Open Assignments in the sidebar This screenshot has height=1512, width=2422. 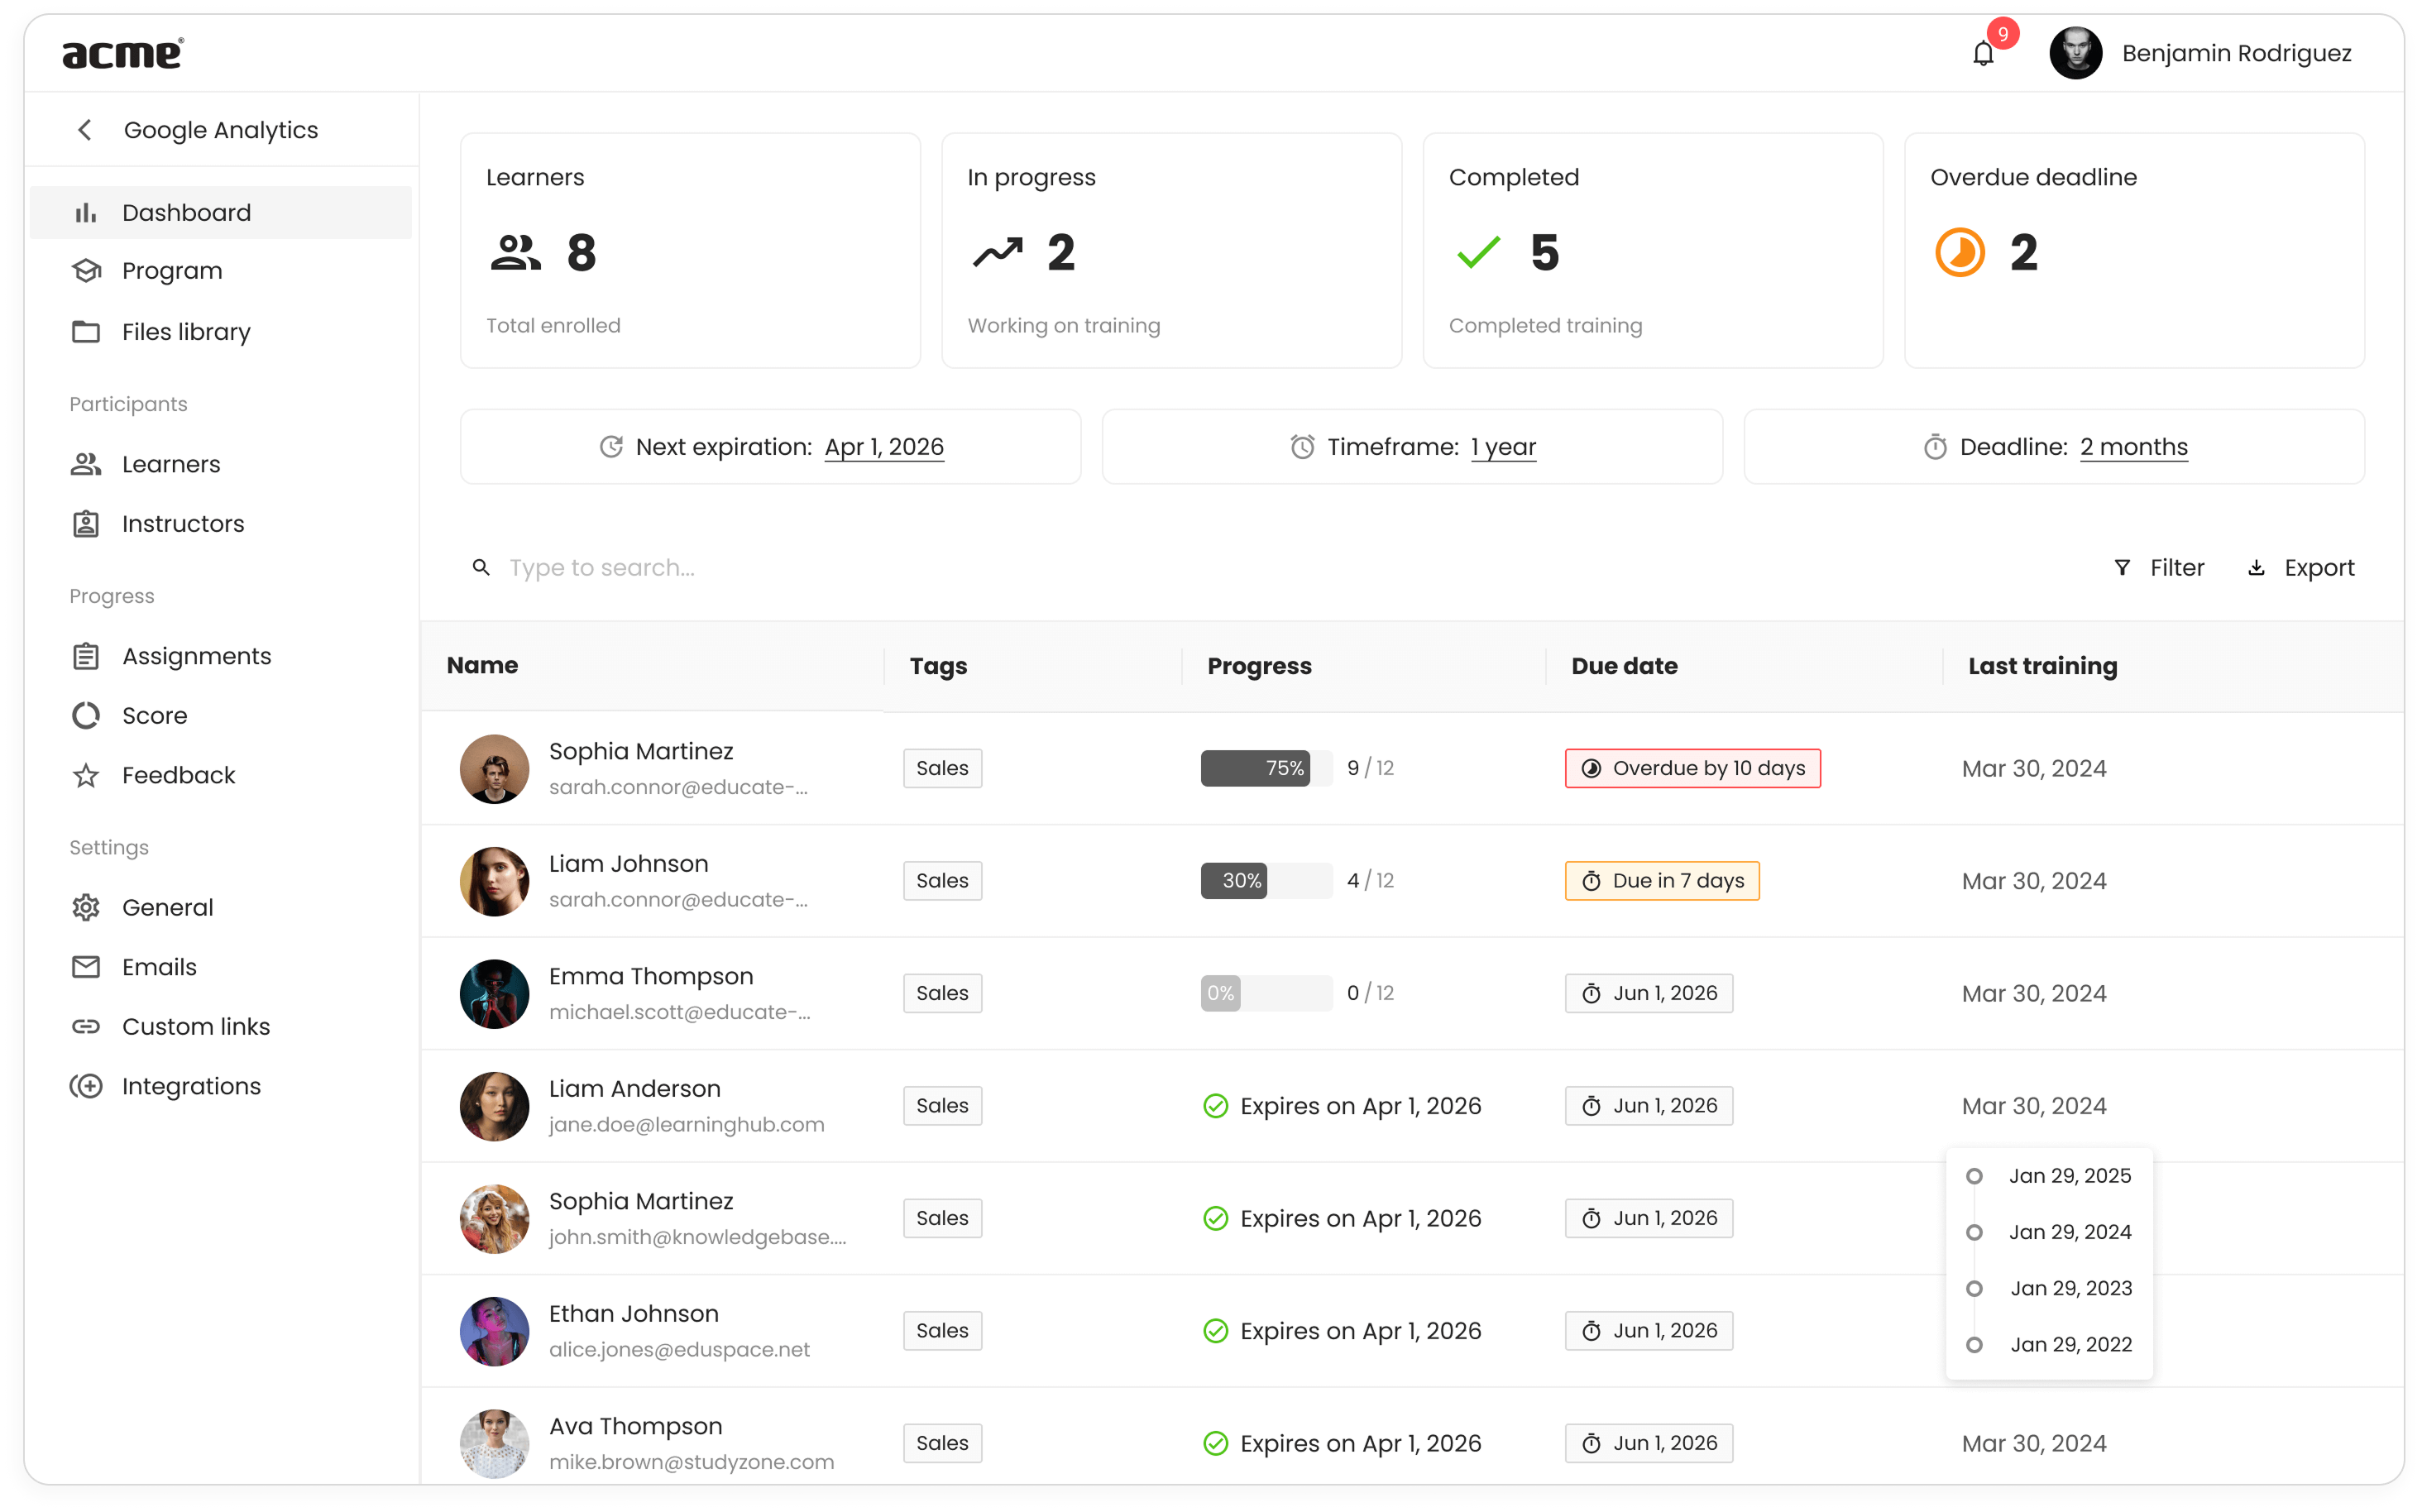[x=196, y=657]
